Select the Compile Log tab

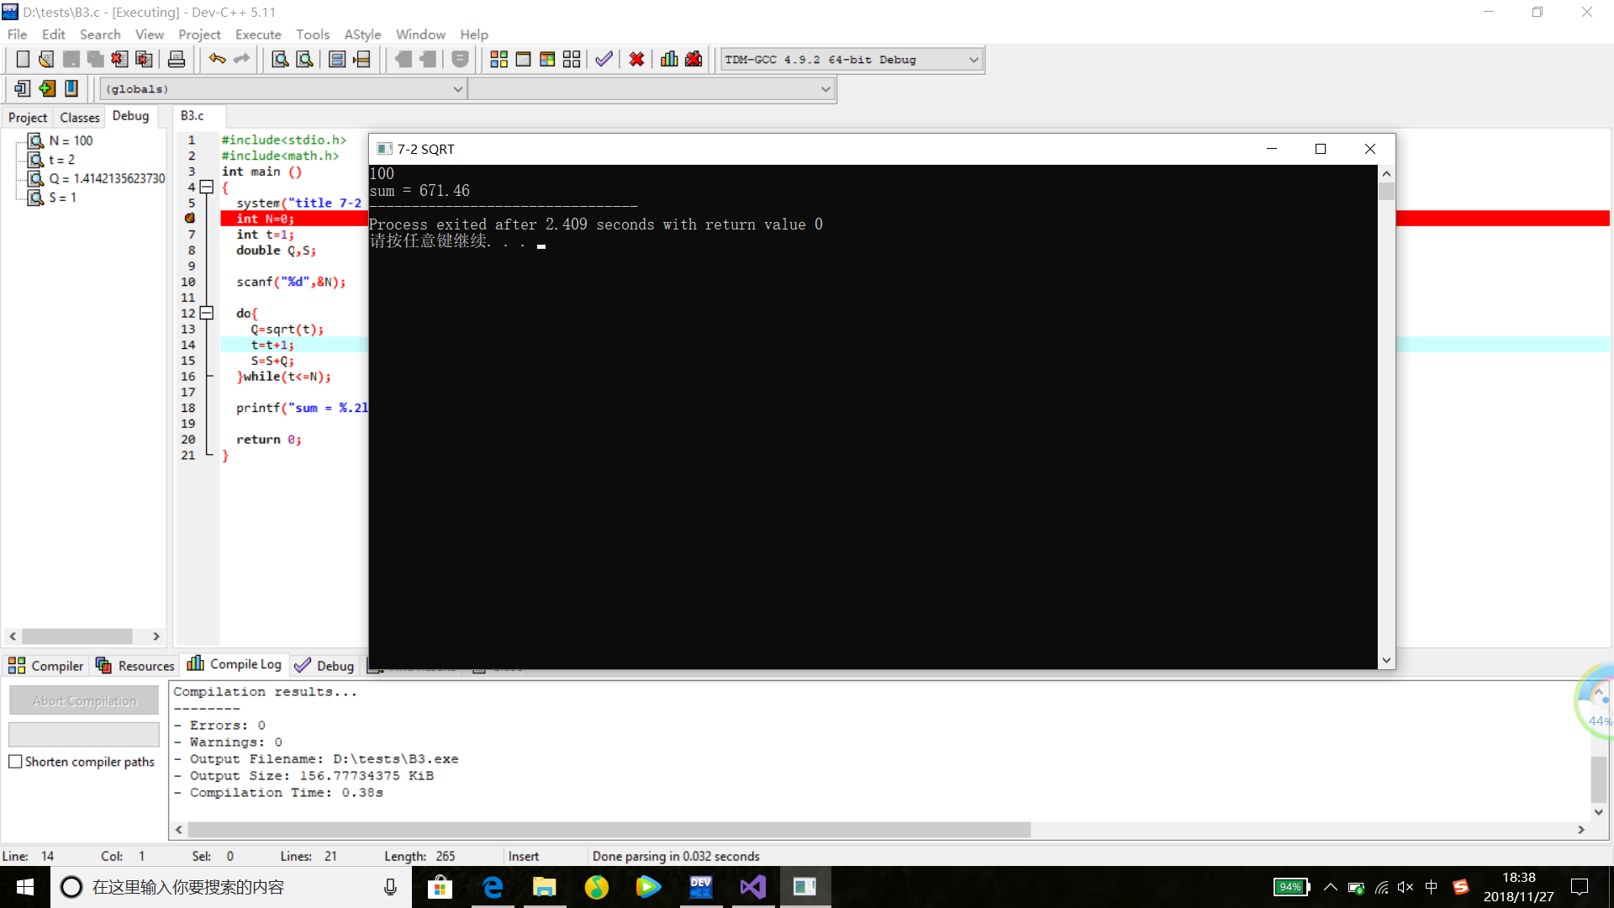[x=235, y=664]
